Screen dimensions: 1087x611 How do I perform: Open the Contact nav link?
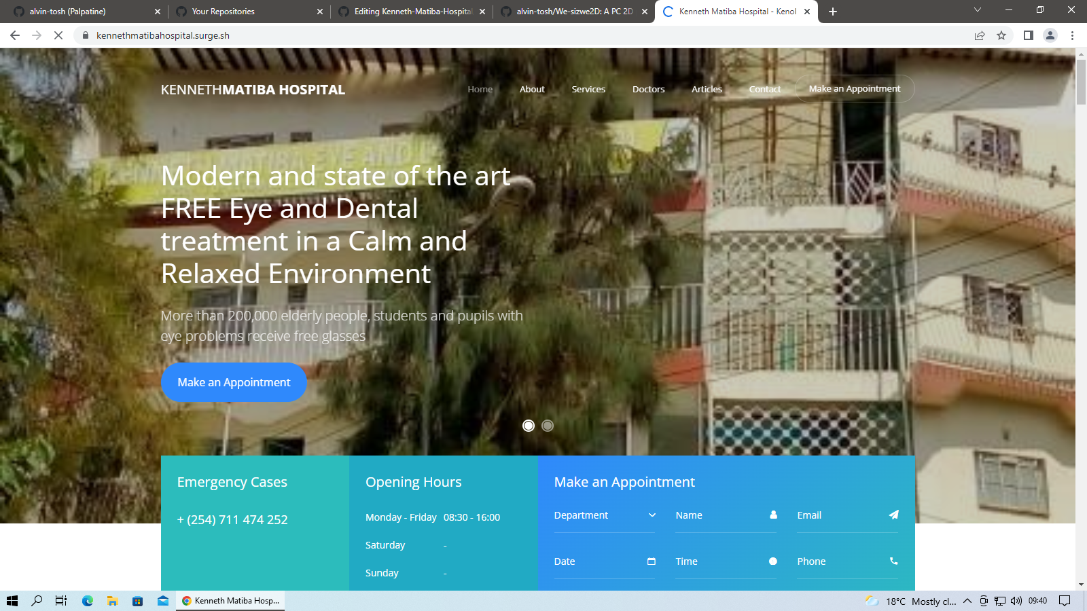(765, 89)
